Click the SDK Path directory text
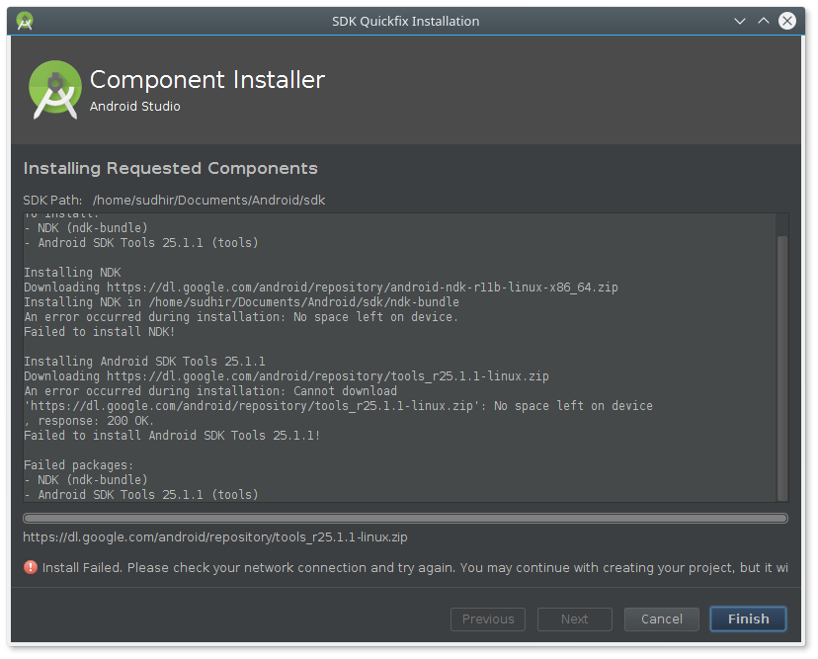818x659 pixels. [208, 200]
